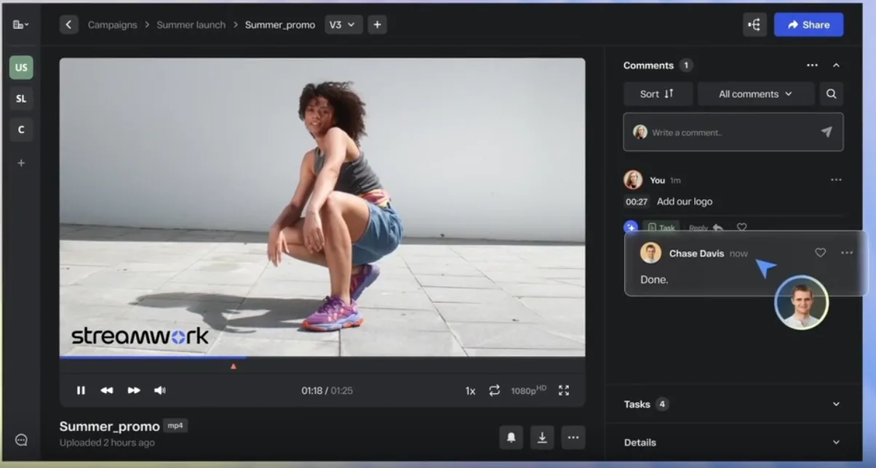
Task: Go to the Campaigns breadcrumb
Action: [x=112, y=25]
